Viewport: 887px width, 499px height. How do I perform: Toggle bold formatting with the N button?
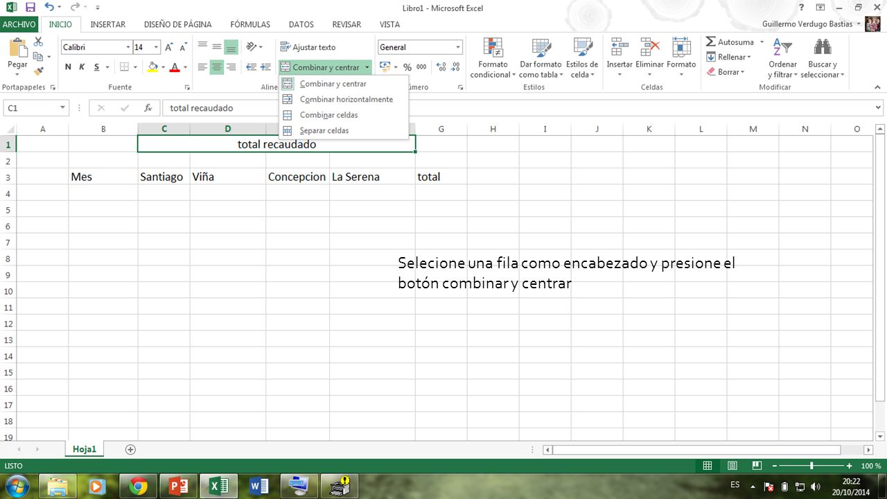click(68, 67)
